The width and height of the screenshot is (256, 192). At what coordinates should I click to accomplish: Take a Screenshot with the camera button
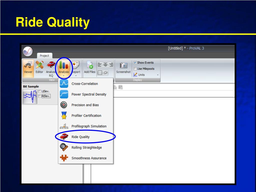(123, 68)
